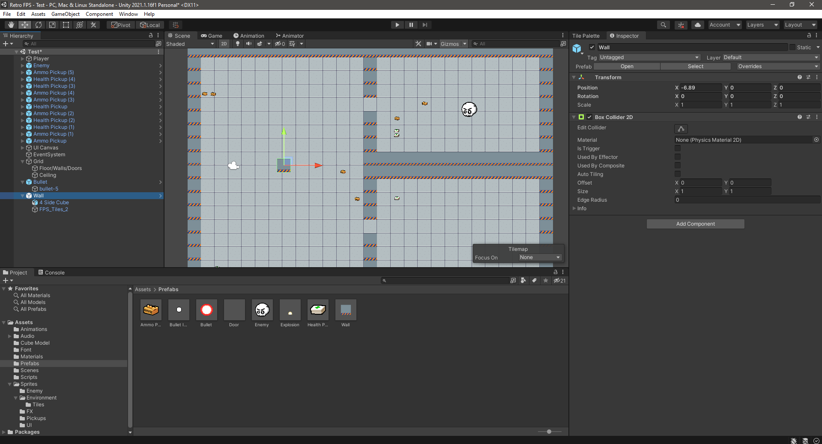Toggle Wall object active checkbox
Screen dimensions: 822x444
[x=592, y=47]
